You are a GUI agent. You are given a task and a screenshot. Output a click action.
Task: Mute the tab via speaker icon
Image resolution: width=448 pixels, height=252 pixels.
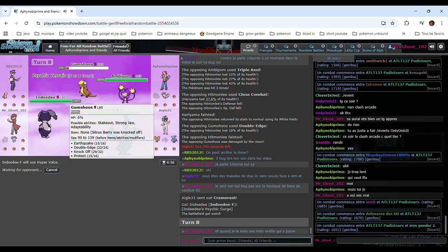65,11
